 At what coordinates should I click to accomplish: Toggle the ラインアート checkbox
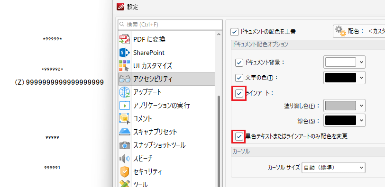coord(239,93)
